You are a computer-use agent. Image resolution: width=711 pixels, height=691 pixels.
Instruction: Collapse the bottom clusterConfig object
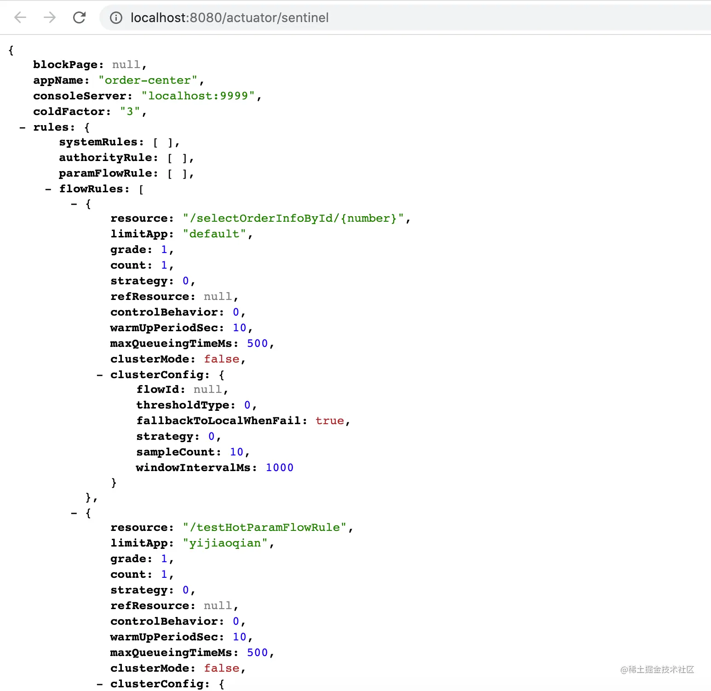click(99, 684)
